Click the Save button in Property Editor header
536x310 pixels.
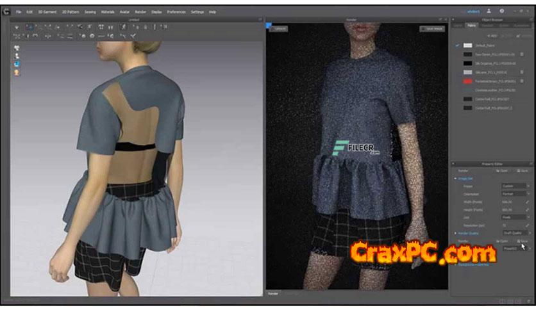point(522,170)
